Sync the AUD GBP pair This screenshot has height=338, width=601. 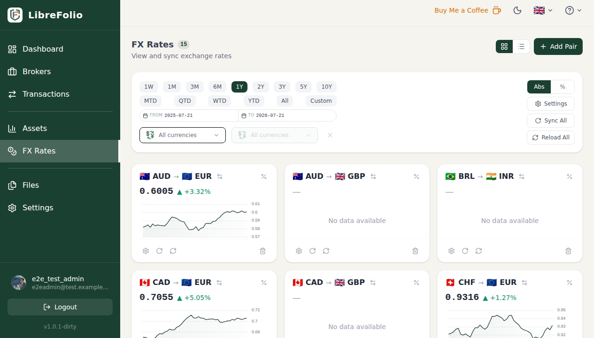click(312, 251)
